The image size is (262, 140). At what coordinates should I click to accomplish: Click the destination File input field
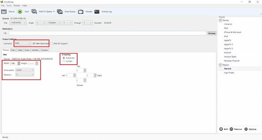coord(107,33)
